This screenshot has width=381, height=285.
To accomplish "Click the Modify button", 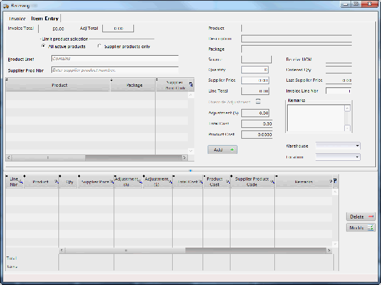I will click(361, 228).
